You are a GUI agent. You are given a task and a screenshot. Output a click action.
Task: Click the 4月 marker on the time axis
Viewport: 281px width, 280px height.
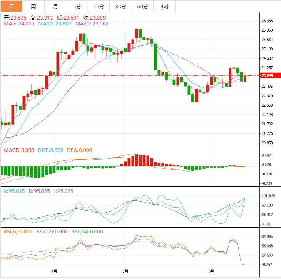[x=53, y=271]
